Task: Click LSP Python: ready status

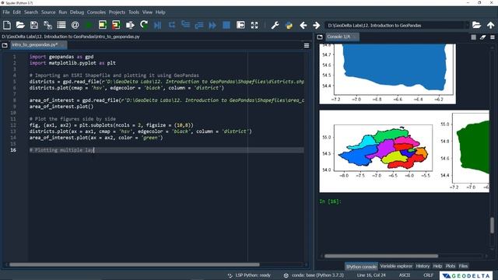Action: [249, 275]
